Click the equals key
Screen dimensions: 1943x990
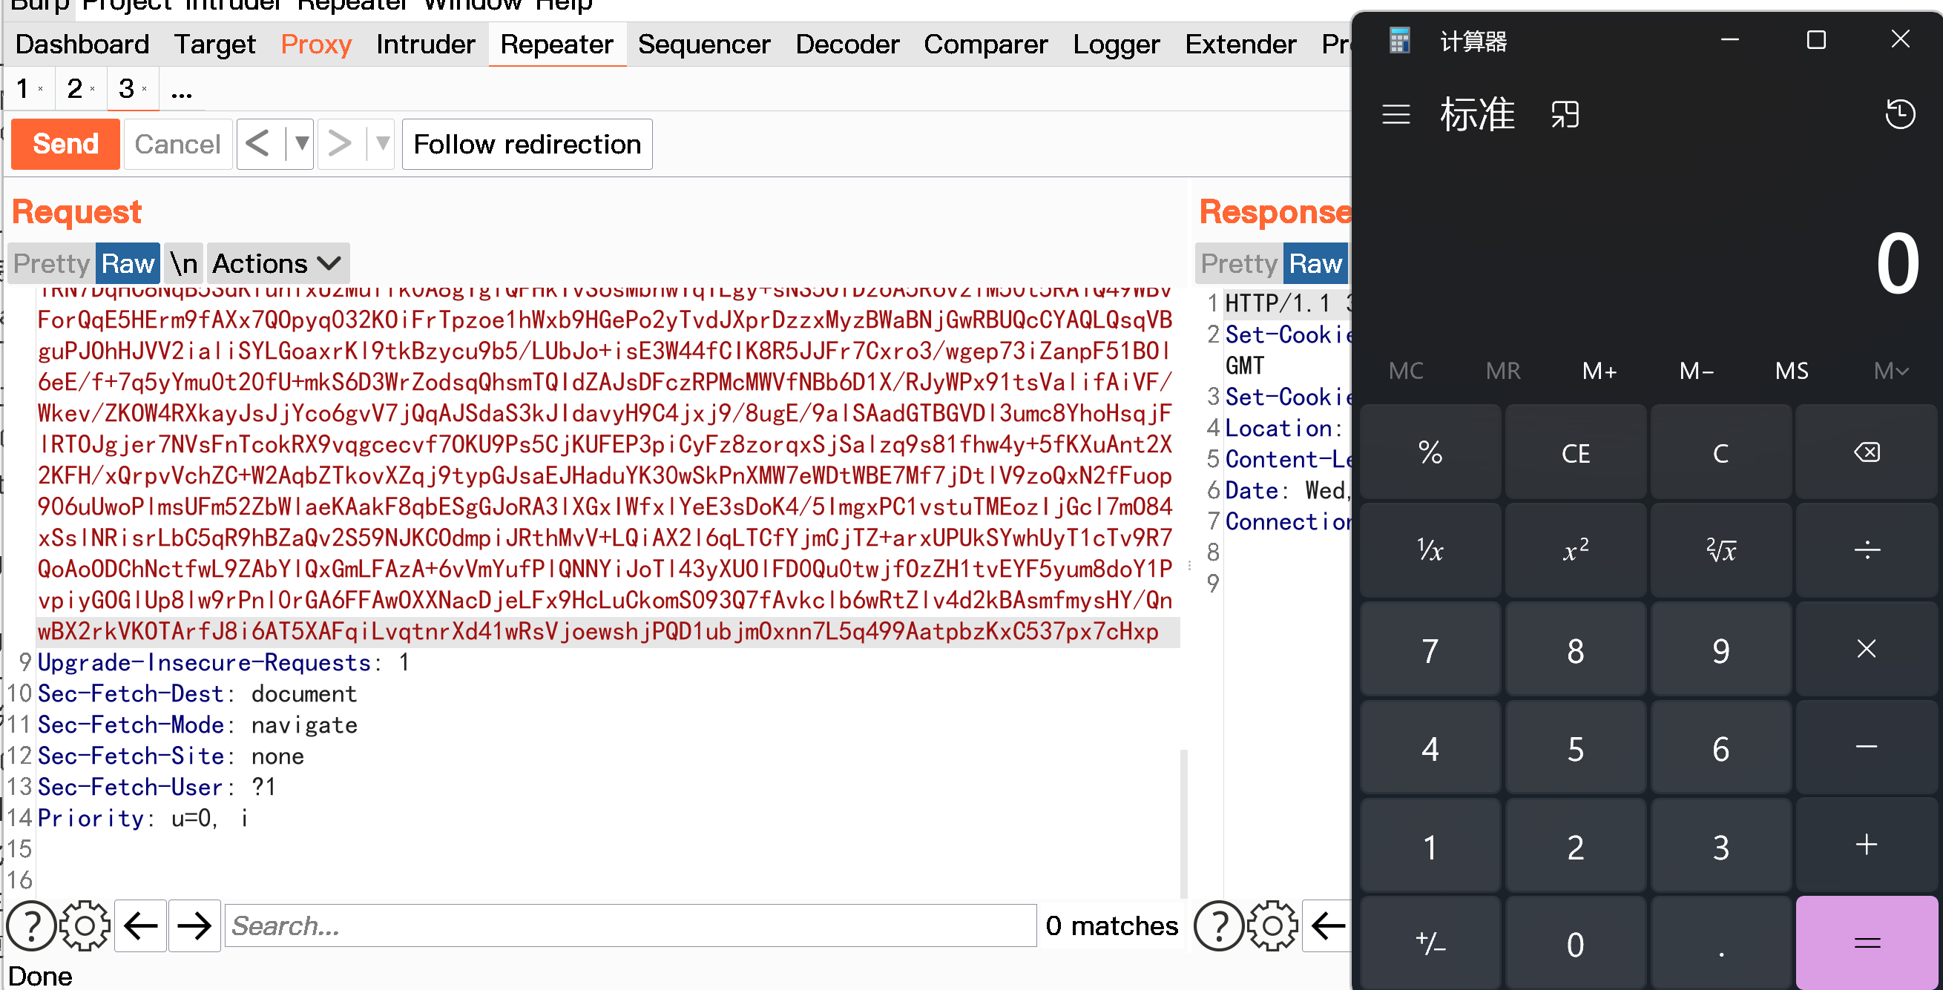1866,943
